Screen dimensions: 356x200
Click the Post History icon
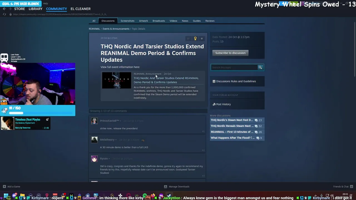214,104
